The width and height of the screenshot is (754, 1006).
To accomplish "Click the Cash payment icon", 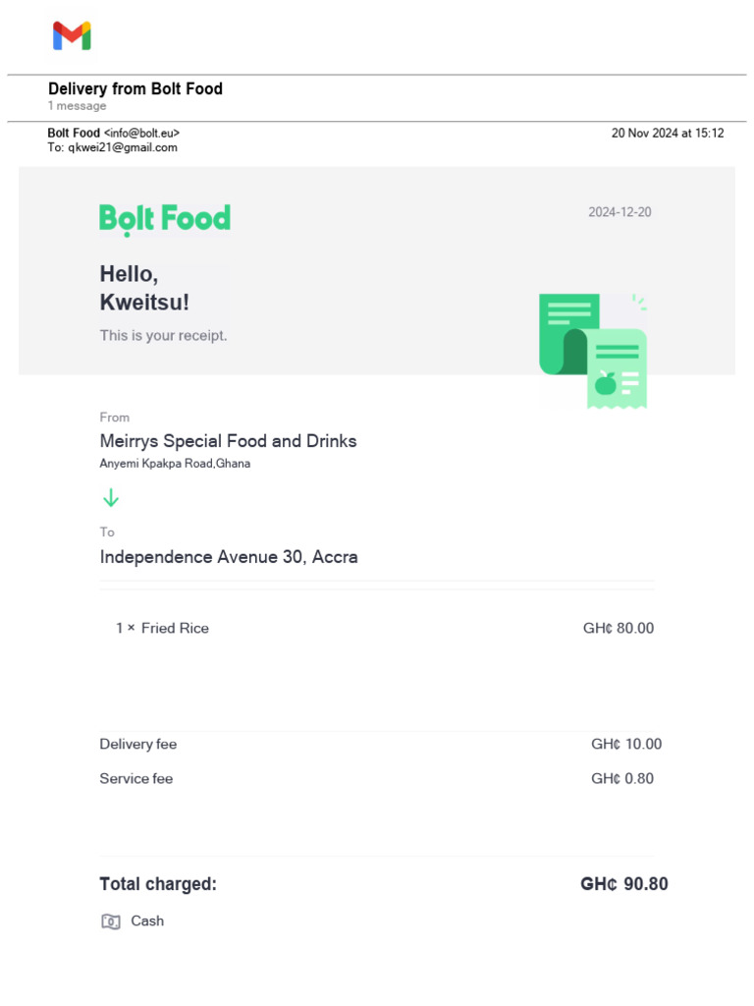I will (111, 922).
